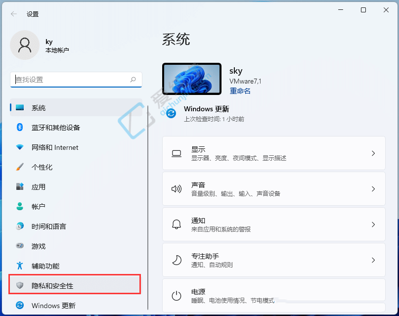Expand 通知 settings via its chevron
This screenshot has width=399, height=316.
click(x=373, y=225)
